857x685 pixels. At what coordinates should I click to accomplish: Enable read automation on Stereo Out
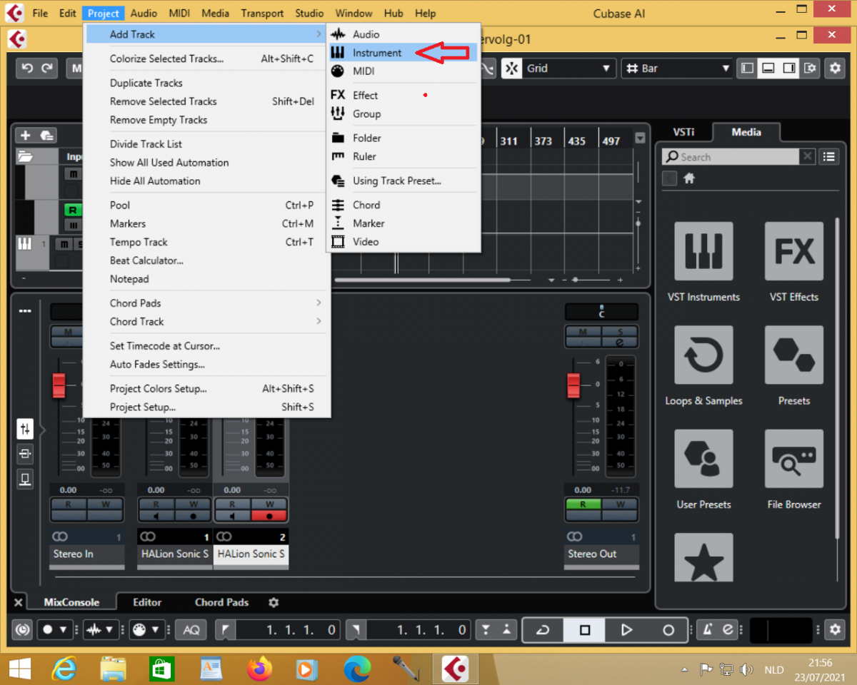point(583,504)
